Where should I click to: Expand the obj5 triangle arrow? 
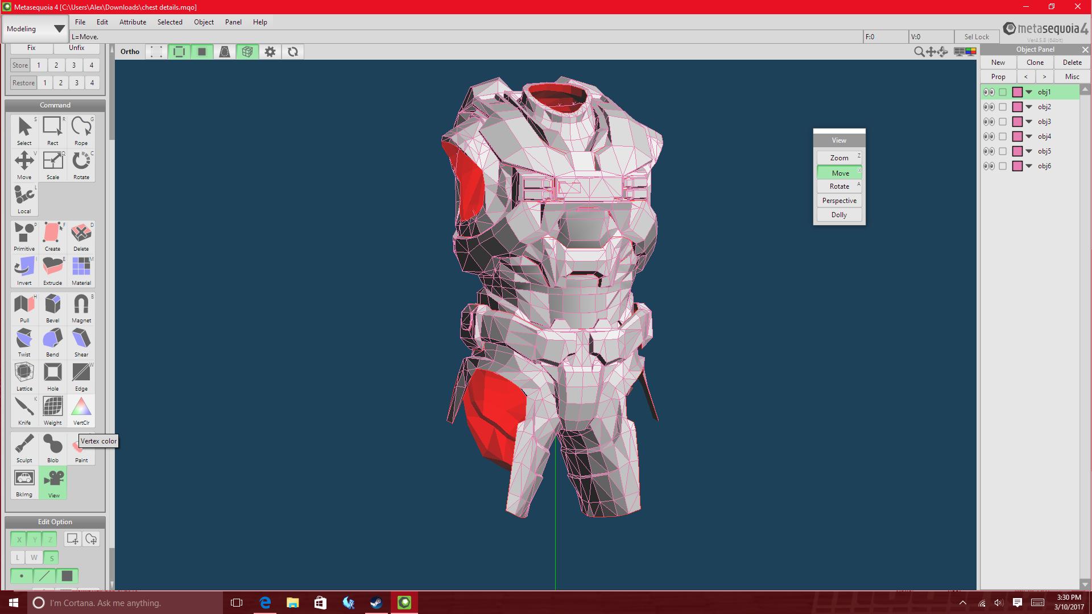pyautogui.click(x=1029, y=151)
